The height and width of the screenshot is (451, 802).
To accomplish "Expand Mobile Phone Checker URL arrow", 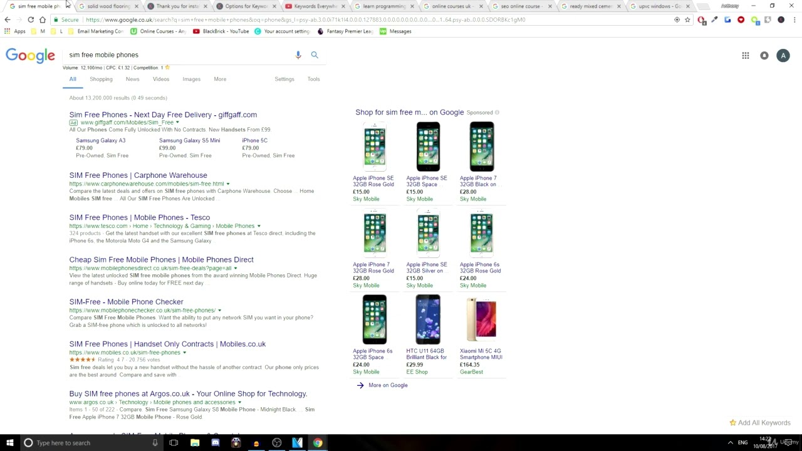I will 219,311.
